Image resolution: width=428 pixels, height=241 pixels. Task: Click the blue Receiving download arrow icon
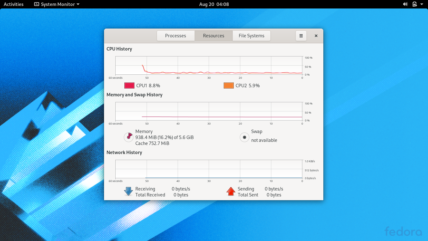coord(128,191)
